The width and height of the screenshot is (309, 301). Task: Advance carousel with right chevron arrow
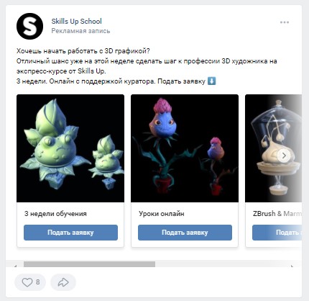click(284, 156)
